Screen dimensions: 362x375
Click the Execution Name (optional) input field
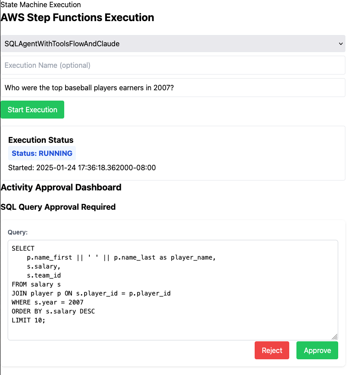173,65
